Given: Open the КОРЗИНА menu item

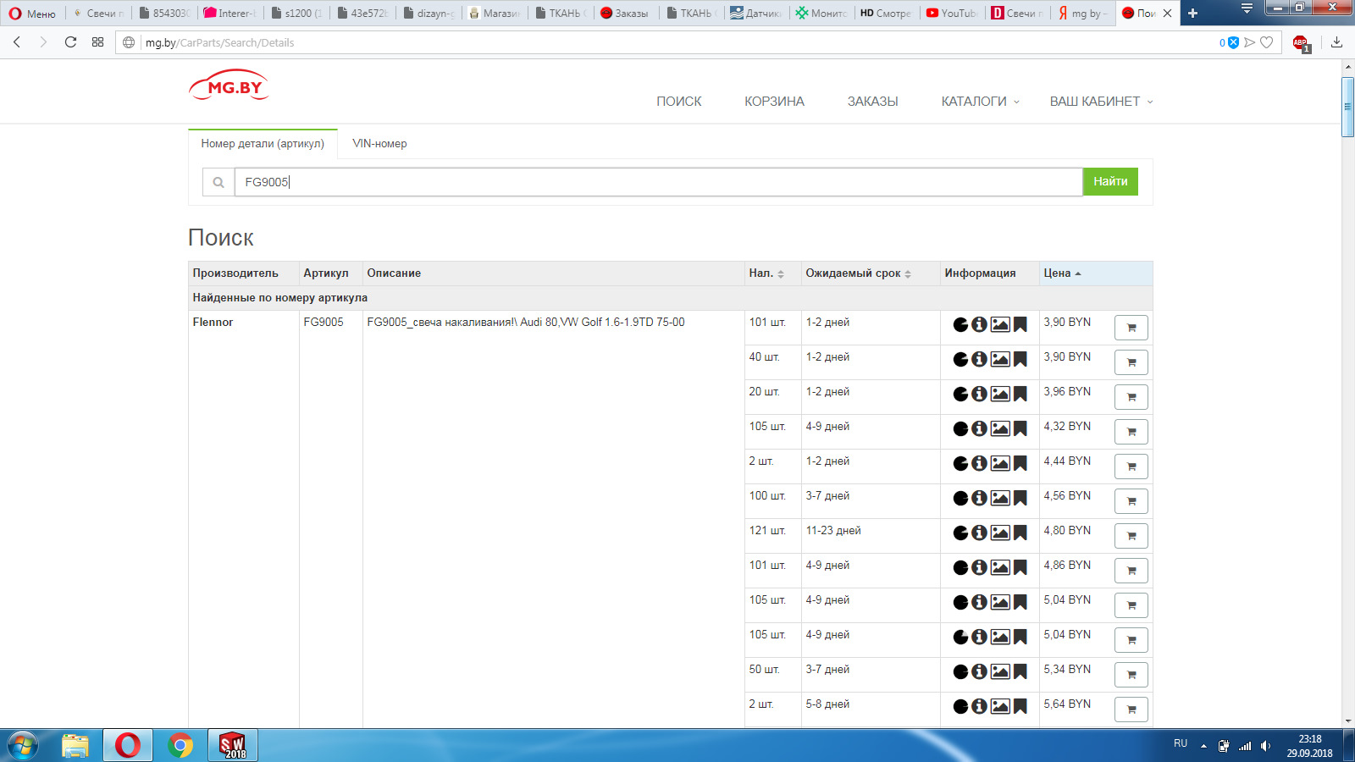Looking at the screenshot, I should [x=774, y=102].
